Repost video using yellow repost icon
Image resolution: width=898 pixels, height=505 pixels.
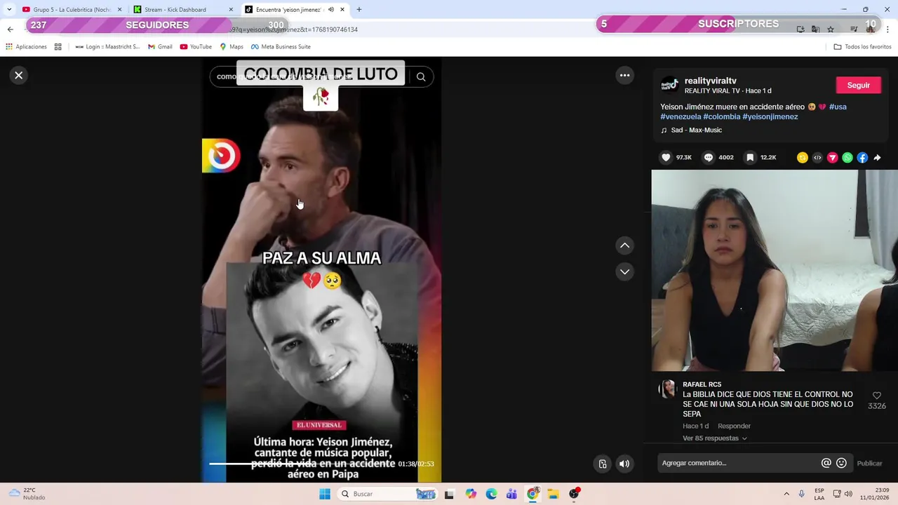[x=803, y=158]
